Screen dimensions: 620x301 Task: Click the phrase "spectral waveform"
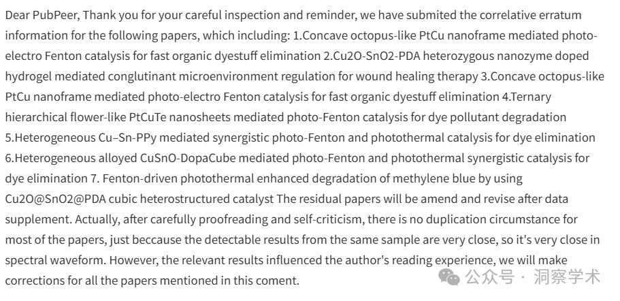tap(55, 261)
